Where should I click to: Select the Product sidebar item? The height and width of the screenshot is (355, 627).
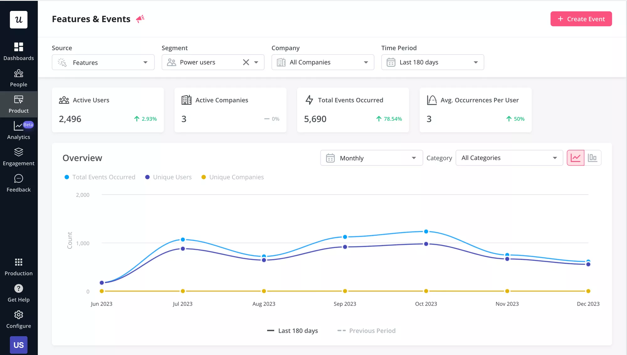18,104
